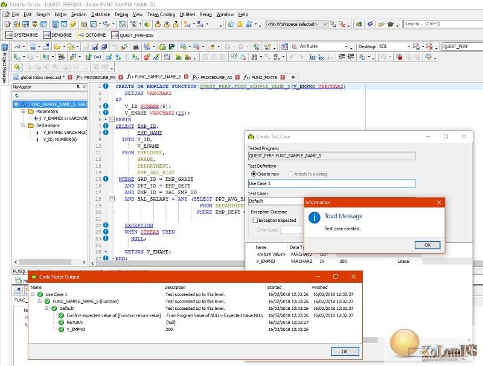483x366 pixels.
Task: Click the yellow speech bubbles icon in top toolbar
Action: pyautogui.click(x=382, y=24)
